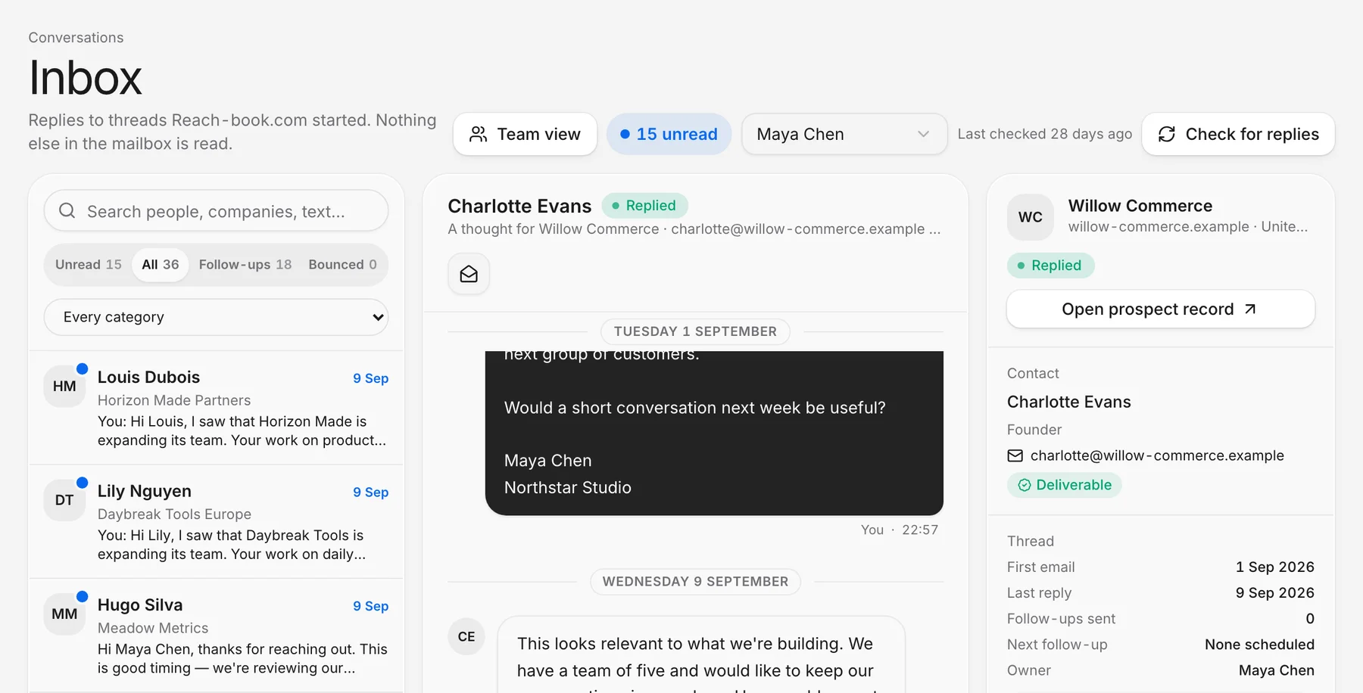This screenshot has width=1363, height=693.
Task: Focus the Search people, companies, text field
Action: 216,210
